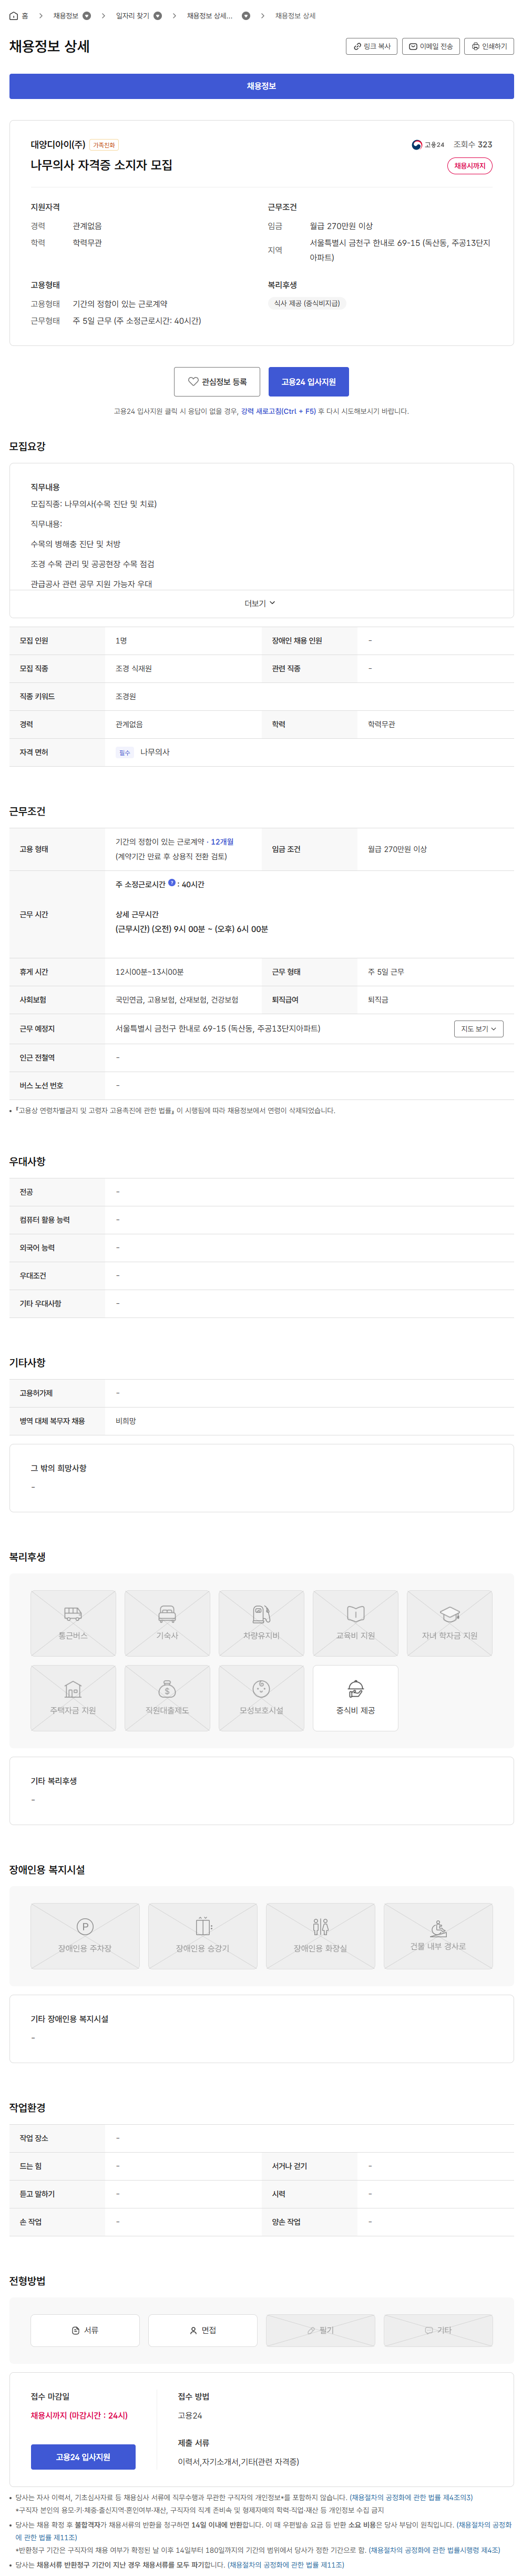
Task: Select the 중식비 제공 welfare icon
Action: (355, 1696)
